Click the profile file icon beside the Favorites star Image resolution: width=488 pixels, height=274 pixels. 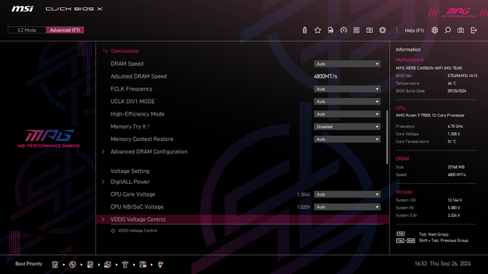click(331, 30)
